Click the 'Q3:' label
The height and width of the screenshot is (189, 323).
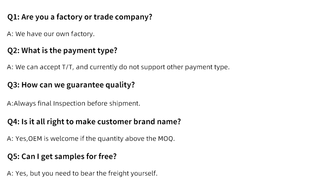13,85
